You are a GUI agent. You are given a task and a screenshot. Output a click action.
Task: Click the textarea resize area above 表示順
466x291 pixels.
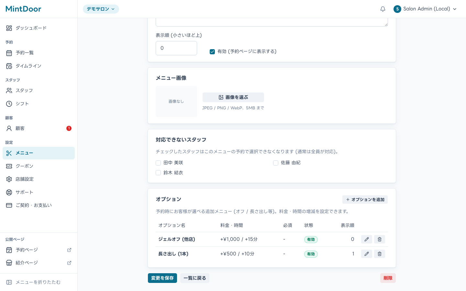(386, 24)
